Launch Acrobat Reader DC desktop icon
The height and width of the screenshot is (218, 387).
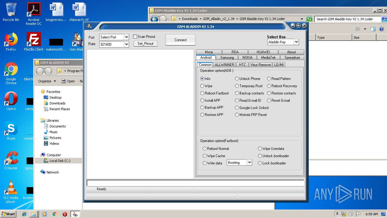[34, 14]
